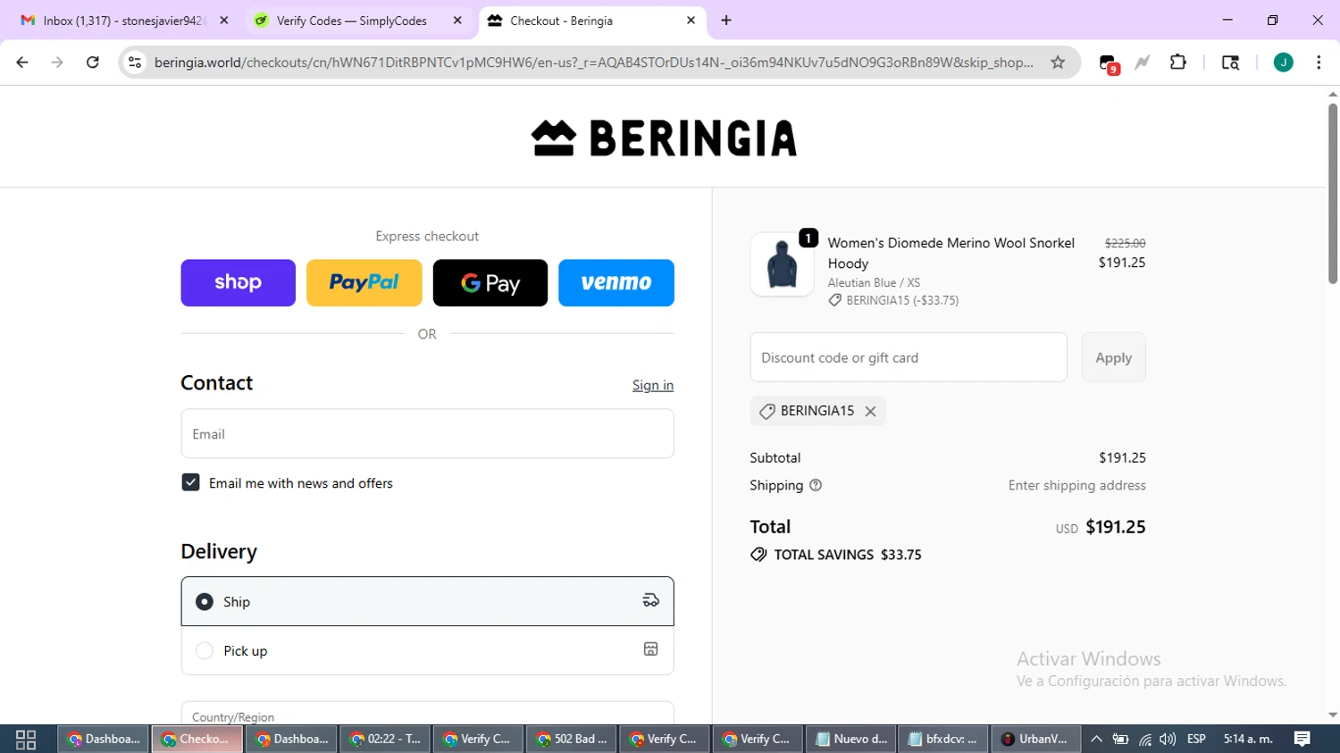Click the BERINGIA15 tag icon chip
Viewport: 1340px width, 753px height.
pyautogui.click(x=766, y=411)
